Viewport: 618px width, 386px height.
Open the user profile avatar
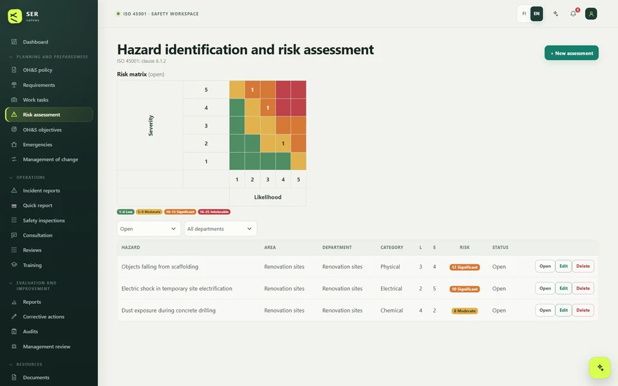click(x=591, y=14)
